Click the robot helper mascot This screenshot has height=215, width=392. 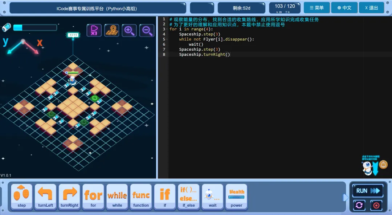367,168
